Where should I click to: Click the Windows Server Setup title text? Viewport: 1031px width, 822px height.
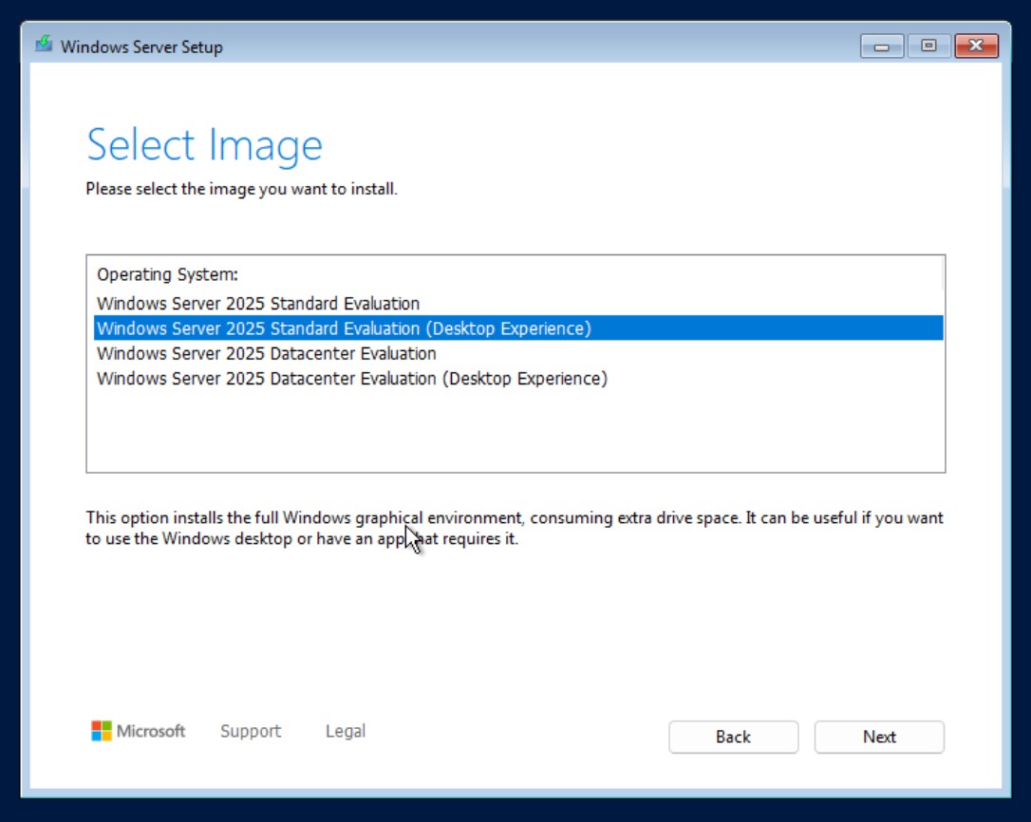[141, 47]
